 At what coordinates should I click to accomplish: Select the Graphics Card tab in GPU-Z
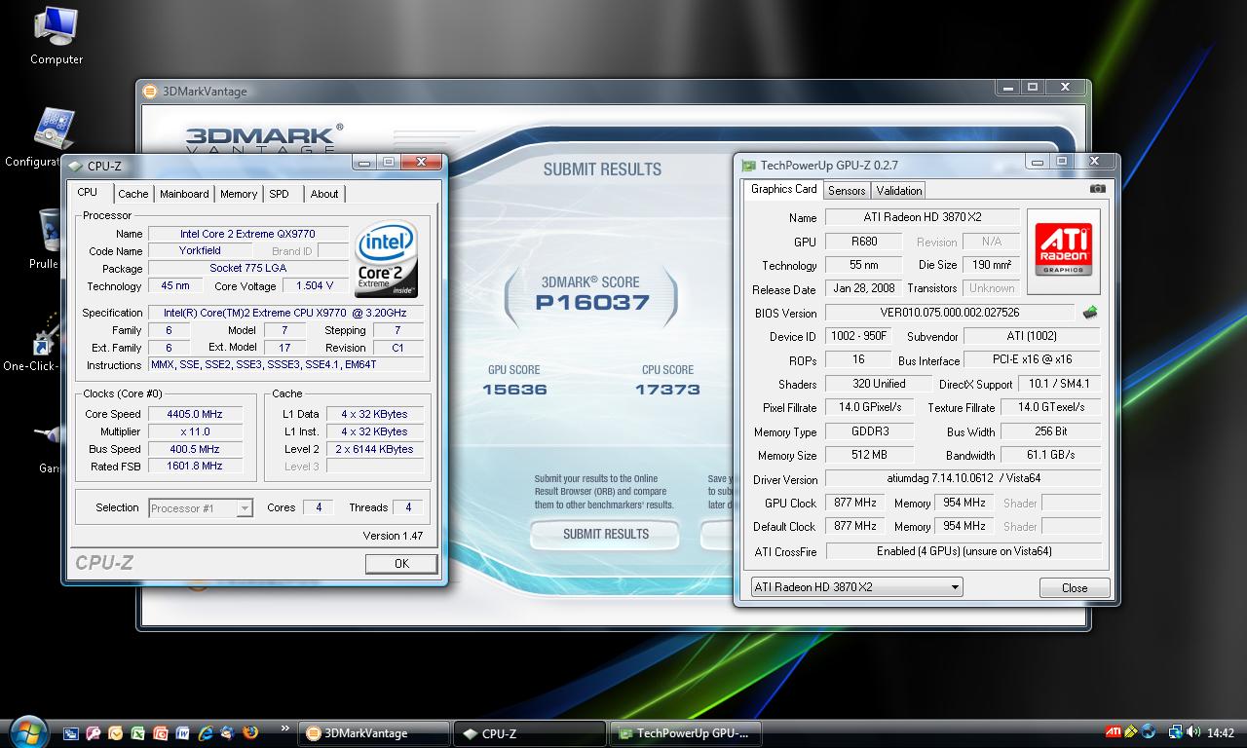(x=784, y=189)
